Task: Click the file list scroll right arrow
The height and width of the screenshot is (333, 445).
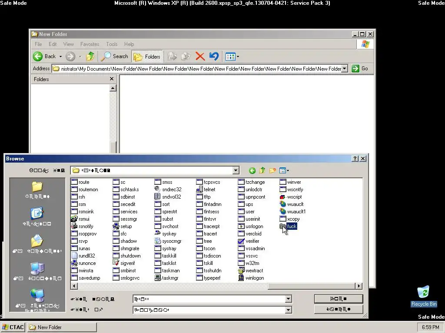Action: click(359, 286)
